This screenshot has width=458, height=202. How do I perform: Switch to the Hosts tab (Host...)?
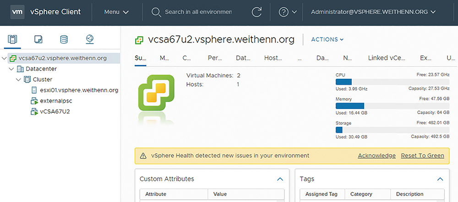point(273,58)
